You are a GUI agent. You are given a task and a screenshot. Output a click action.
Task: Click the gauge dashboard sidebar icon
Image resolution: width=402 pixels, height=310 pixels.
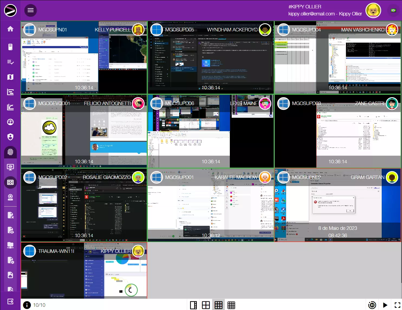(x=10, y=122)
